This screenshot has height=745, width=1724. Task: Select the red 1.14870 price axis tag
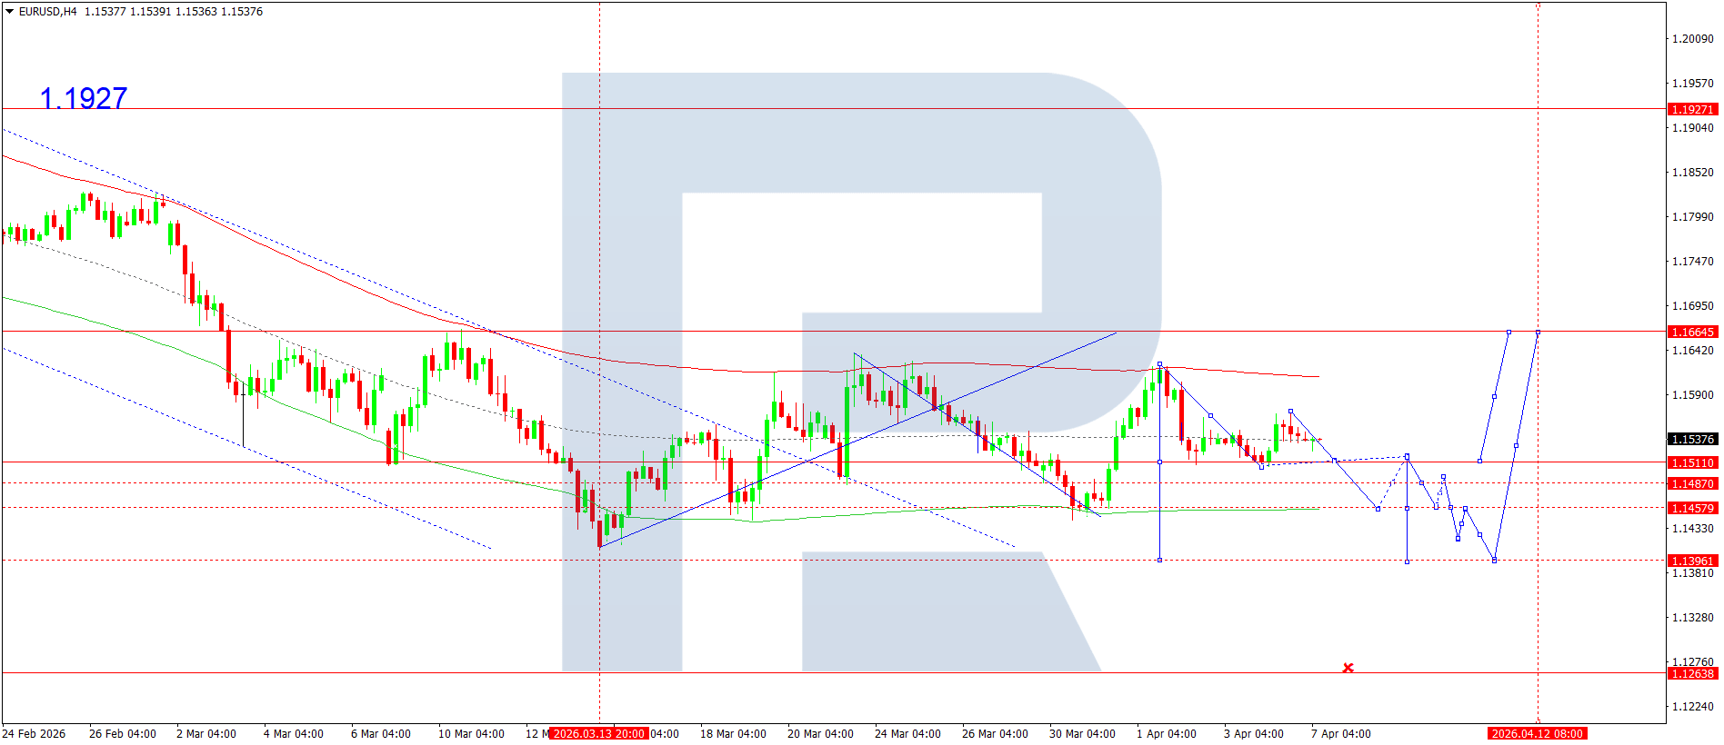[1692, 483]
